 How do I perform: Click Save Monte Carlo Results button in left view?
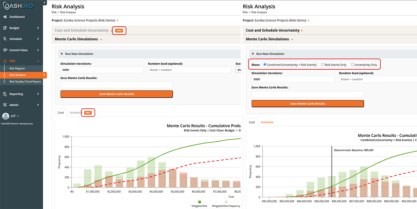coord(117,94)
